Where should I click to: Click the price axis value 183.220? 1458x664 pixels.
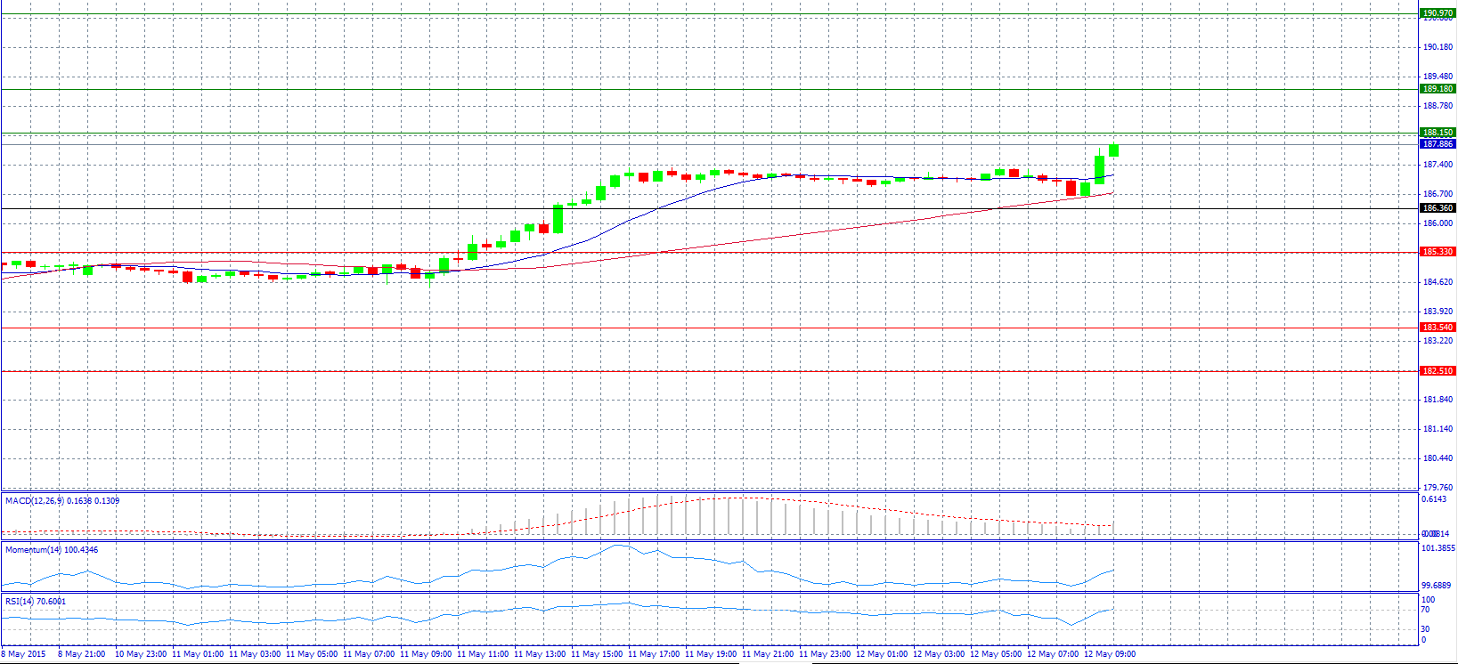(1438, 341)
